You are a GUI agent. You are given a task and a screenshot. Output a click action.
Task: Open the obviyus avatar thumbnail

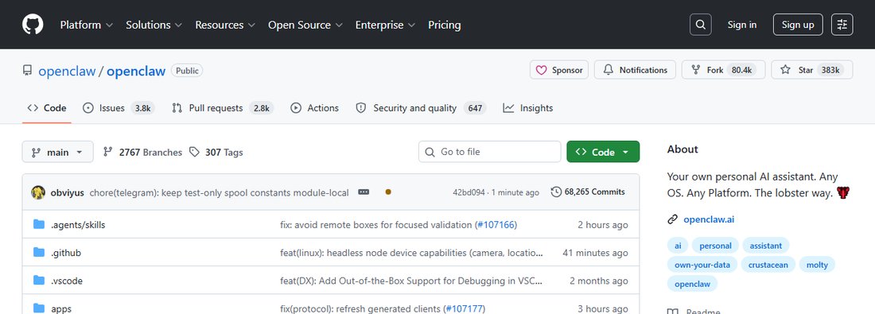point(38,192)
